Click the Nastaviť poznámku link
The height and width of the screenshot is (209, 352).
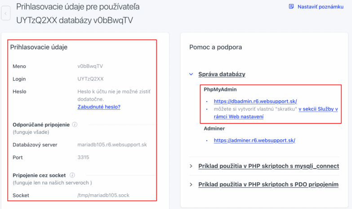pos(321,7)
